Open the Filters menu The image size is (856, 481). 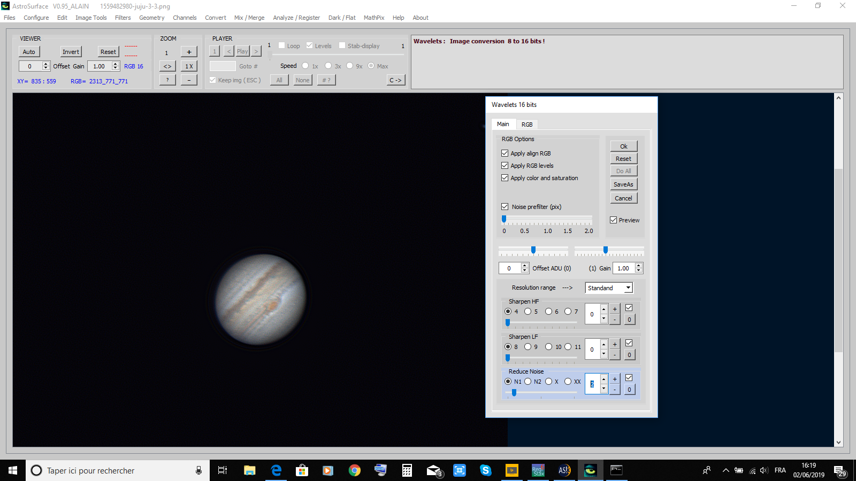click(x=123, y=18)
